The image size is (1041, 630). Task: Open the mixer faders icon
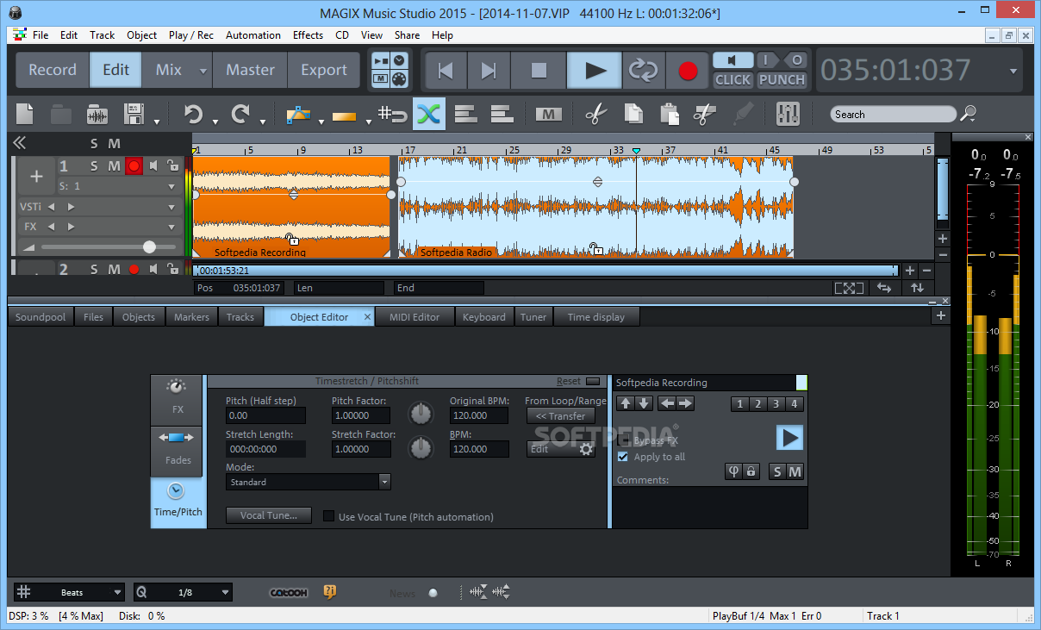tap(788, 114)
